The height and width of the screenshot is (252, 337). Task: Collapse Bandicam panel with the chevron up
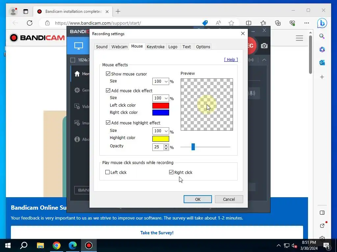264,60
